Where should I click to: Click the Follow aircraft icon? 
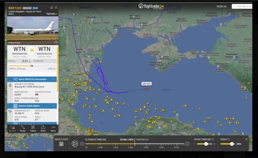(x=33, y=128)
